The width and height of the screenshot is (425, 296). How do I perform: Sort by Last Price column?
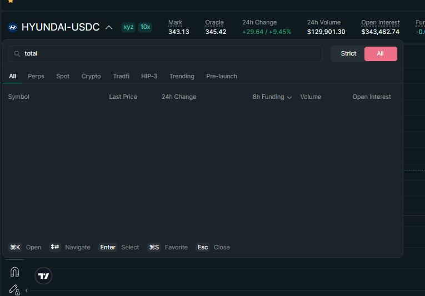pos(123,97)
